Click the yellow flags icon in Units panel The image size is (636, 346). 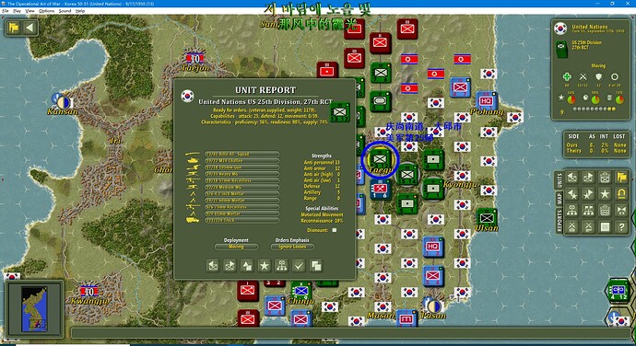tap(621, 177)
